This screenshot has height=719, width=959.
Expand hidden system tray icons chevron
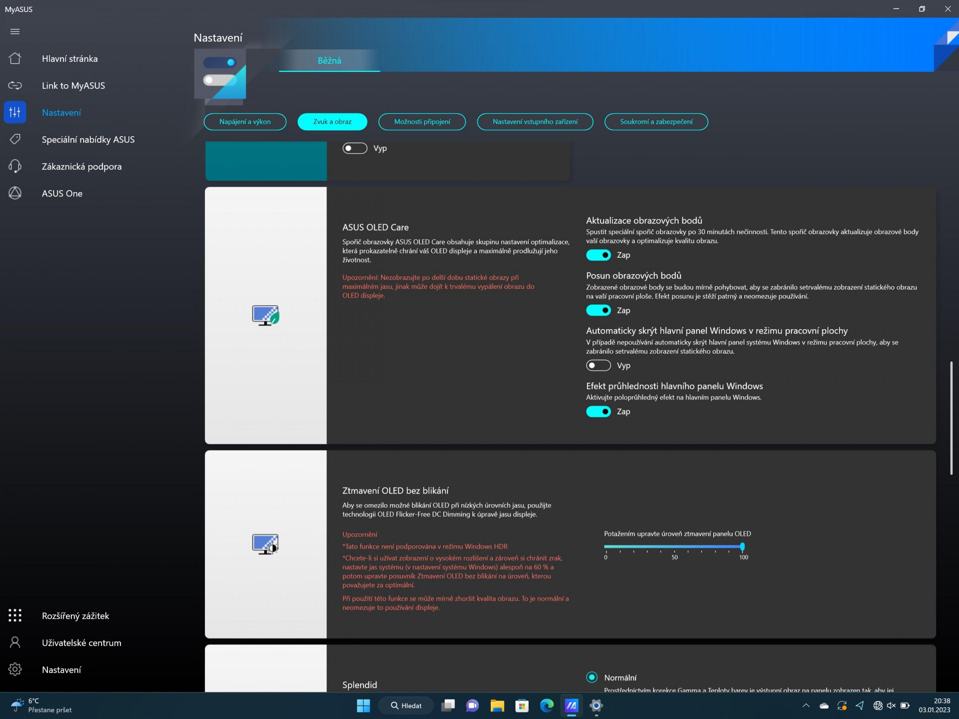(806, 705)
